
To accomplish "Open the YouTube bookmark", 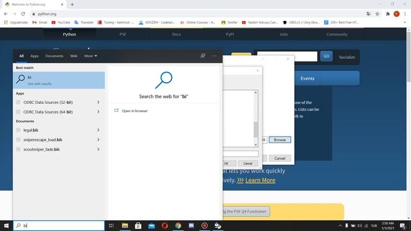I will (x=61, y=22).
